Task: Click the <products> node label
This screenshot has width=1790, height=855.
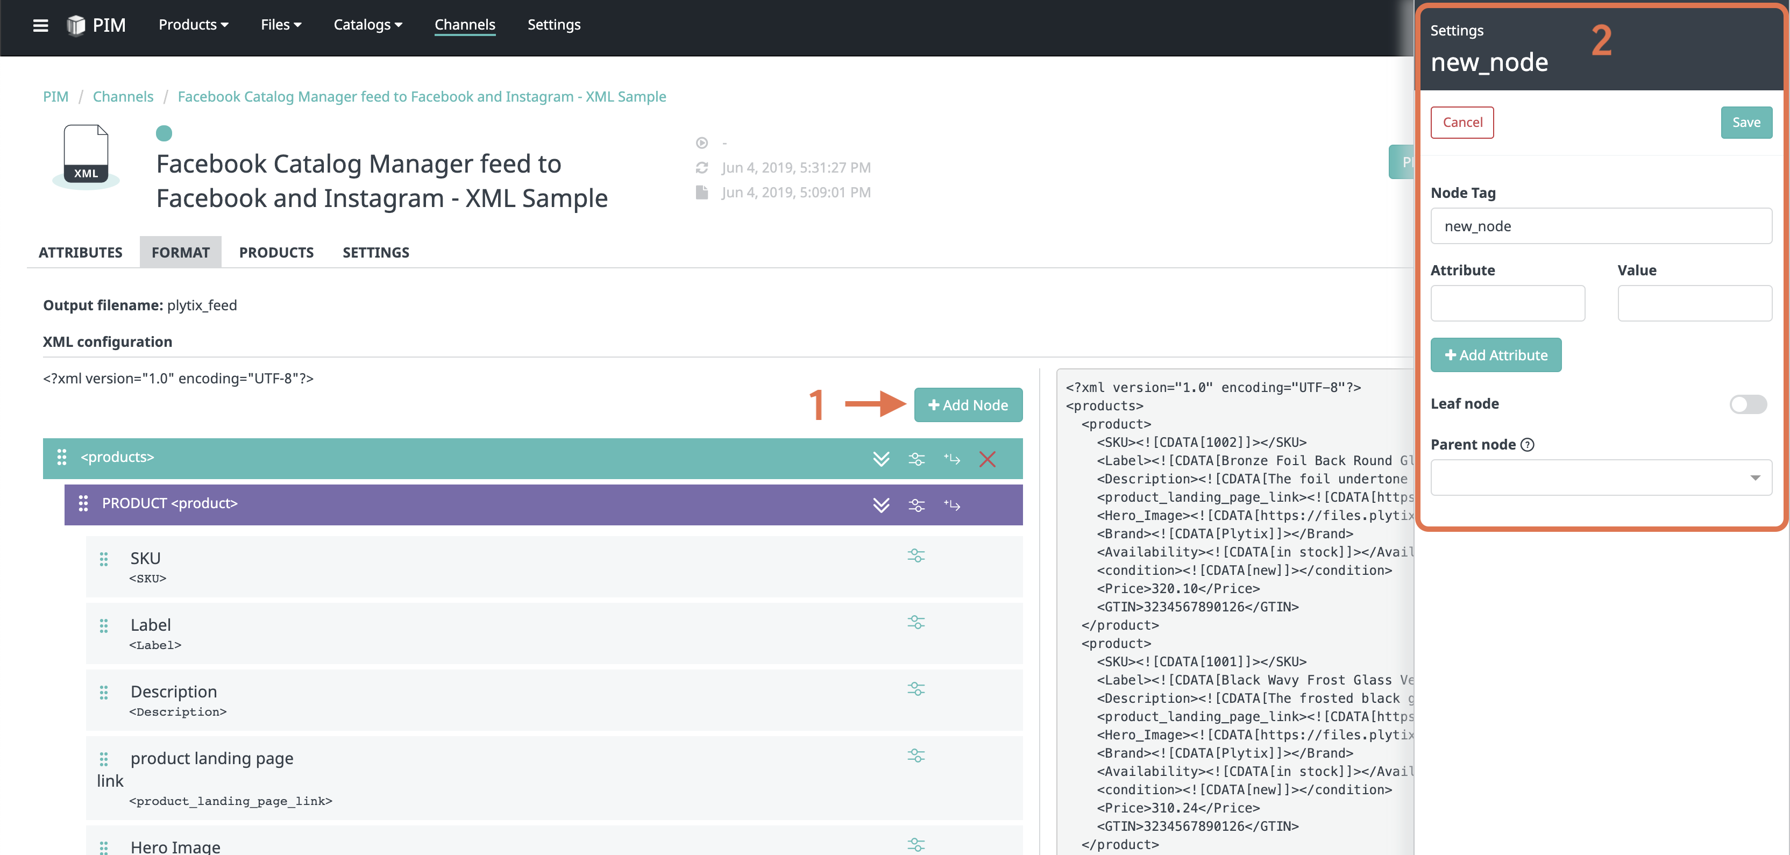Action: (x=117, y=457)
